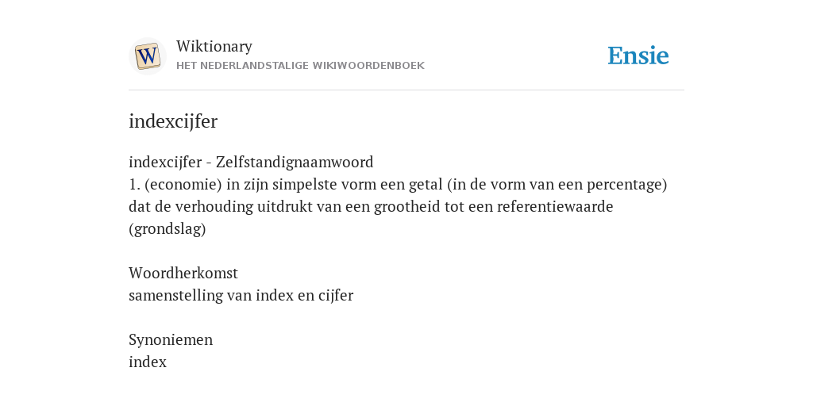Screen dimensions: 813x406
Task: Click the synonym 'index'
Action: [148, 362]
